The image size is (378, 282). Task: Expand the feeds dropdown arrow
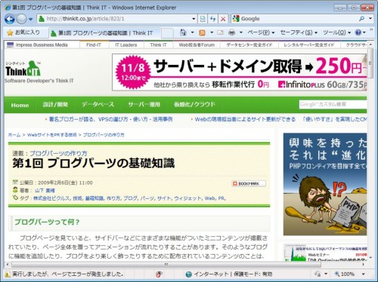tap(212, 32)
